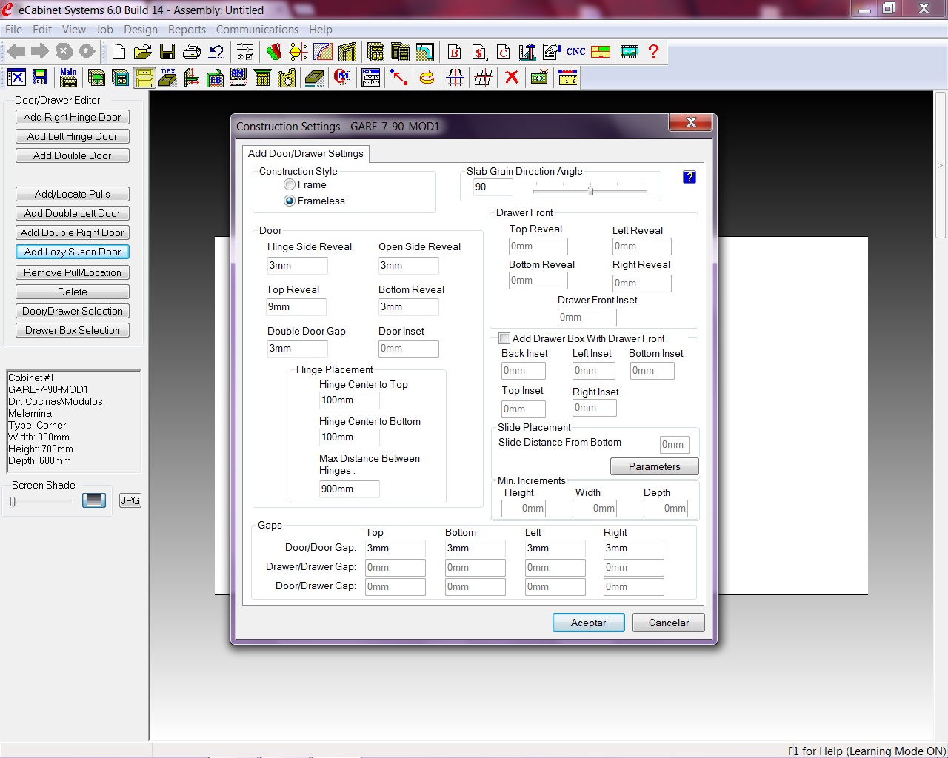948x758 pixels.
Task: Select the Frameless radio button
Action: click(x=290, y=201)
